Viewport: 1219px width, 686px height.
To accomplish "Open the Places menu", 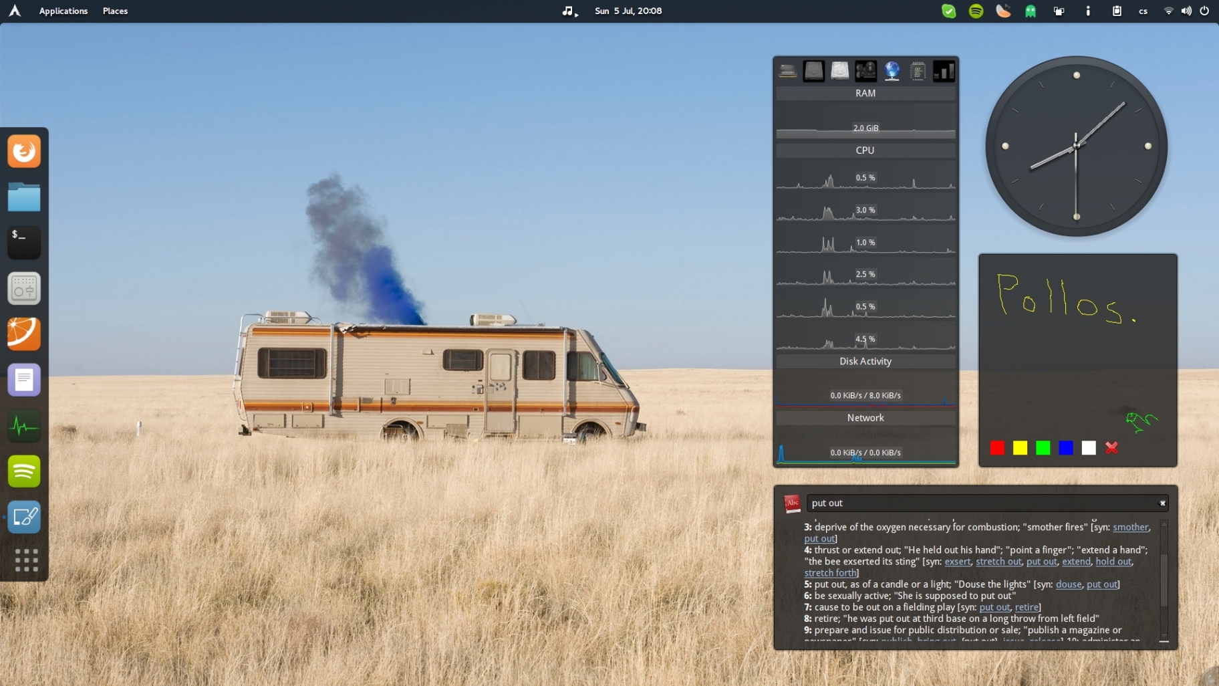I will [x=115, y=11].
